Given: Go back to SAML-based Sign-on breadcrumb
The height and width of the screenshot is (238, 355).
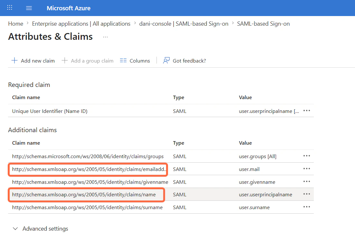Looking at the screenshot, I should [x=263, y=24].
